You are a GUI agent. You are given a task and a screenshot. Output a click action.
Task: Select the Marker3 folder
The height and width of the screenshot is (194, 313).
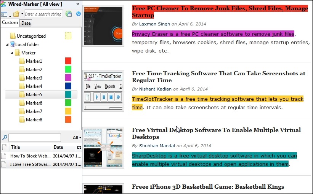click(x=34, y=78)
